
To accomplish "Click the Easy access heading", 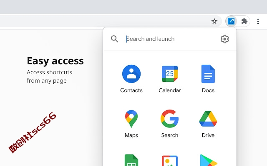I will (x=55, y=61).
